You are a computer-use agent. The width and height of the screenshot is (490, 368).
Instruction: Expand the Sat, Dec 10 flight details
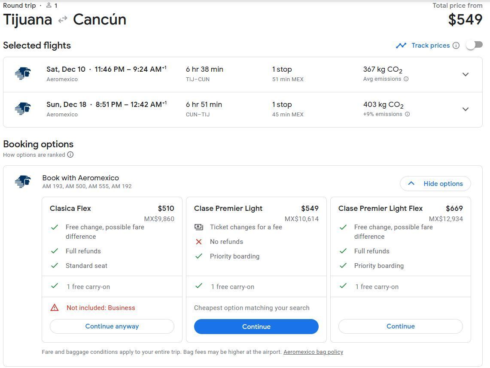[x=466, y=74]
